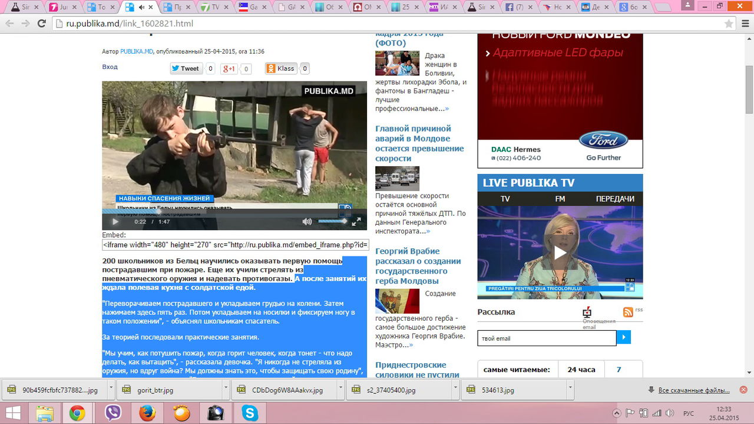Open downloaded file gorit_btr.jpg

170,390
